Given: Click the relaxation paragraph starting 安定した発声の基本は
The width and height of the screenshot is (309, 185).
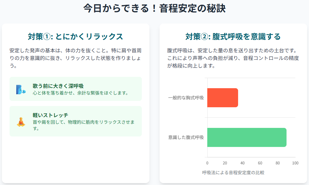Looking at the screenshot, I should pos(75,58).
